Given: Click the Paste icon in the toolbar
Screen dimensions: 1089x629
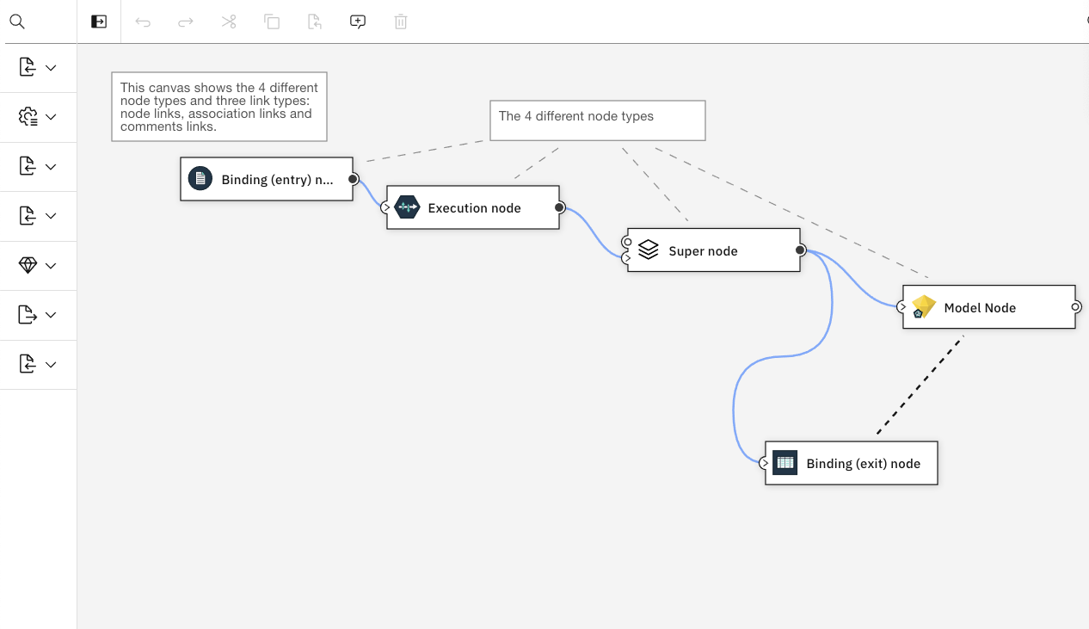Looking at the screenshot, I should pyautogui.click(x=315, y=22).
